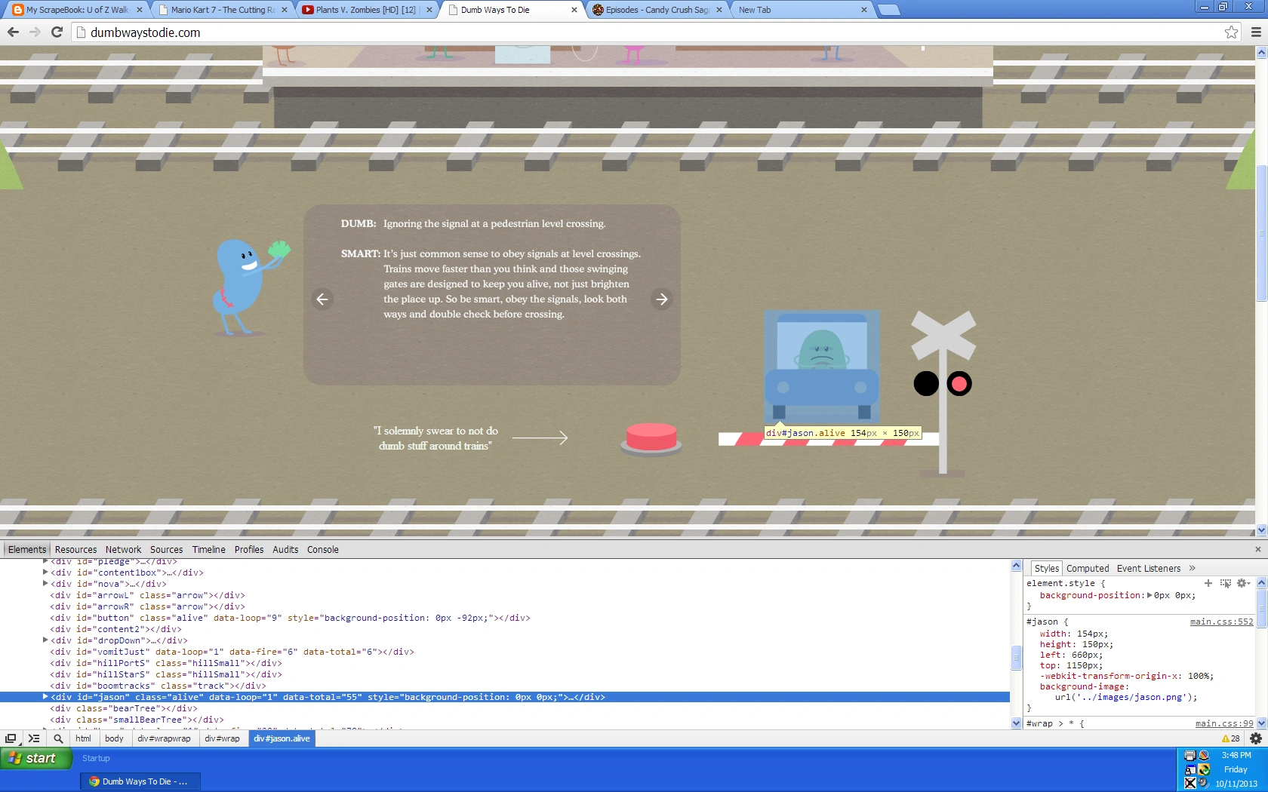Click the magnifier inspect element icon
The height and width of the screenshot is (792, 1268).
pos(58,738)
